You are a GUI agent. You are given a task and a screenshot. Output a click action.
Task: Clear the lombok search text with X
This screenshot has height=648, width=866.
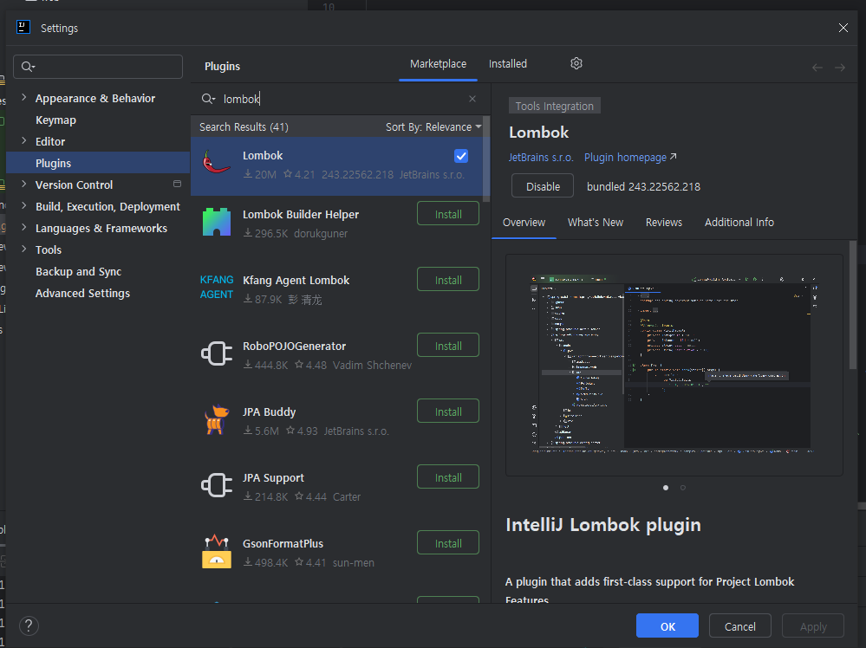pyautogui.click(x=472, y=99)
